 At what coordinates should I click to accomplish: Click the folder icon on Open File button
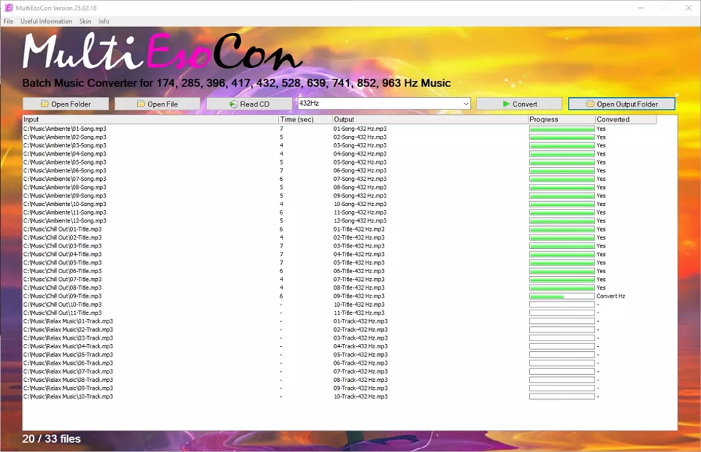141,104
